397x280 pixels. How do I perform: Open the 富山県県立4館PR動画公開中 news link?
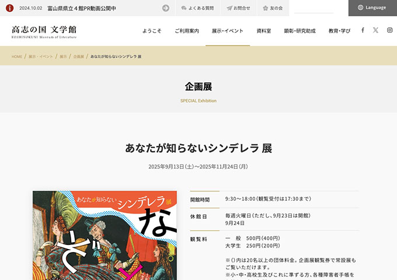pos(82,8)
